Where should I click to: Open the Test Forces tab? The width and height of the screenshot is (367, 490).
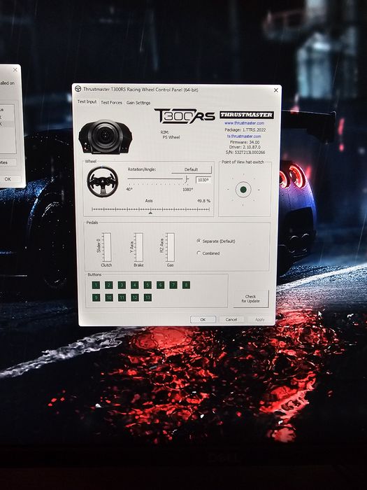pos(111,102)
